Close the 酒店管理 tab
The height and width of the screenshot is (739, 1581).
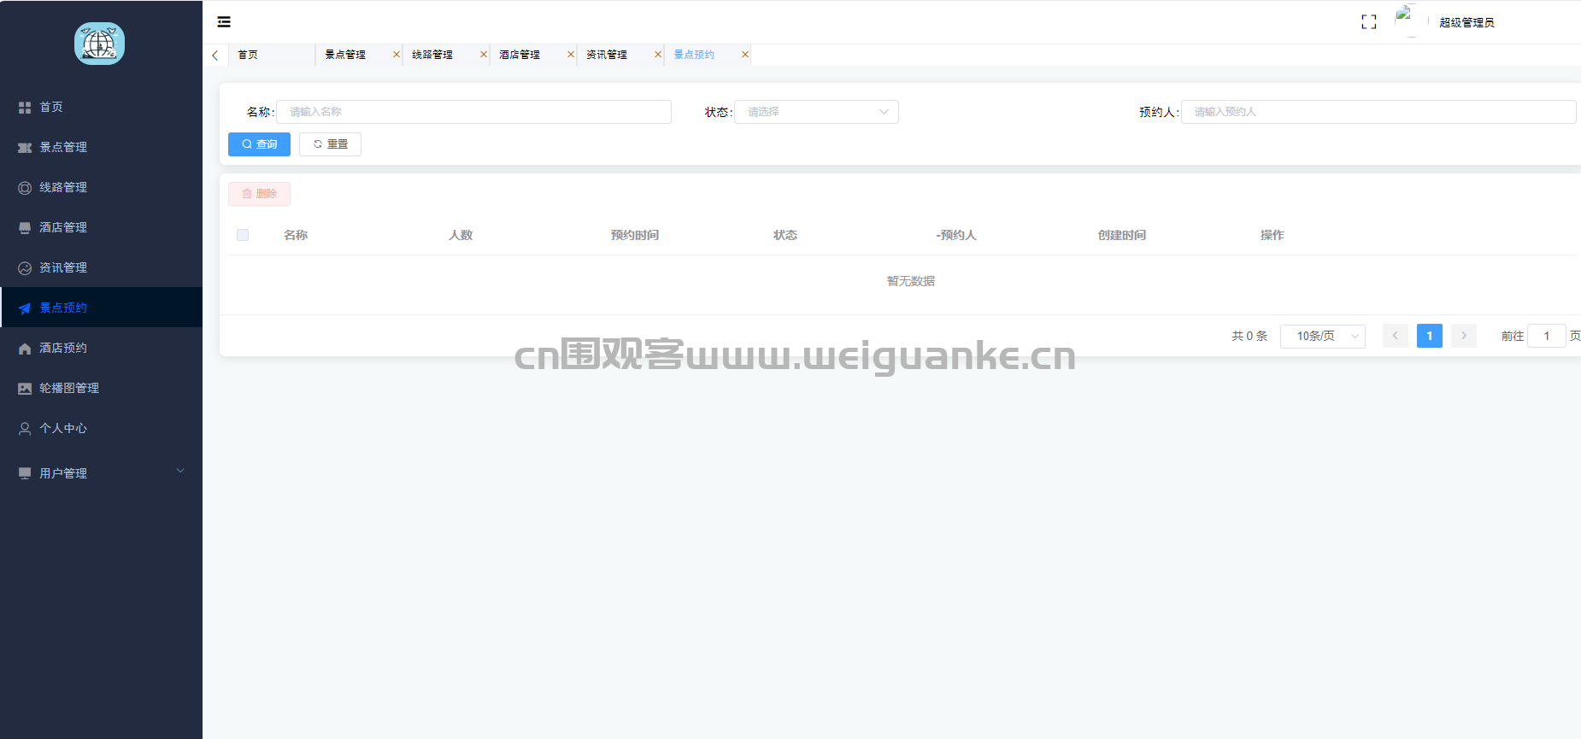pos(570,55)
